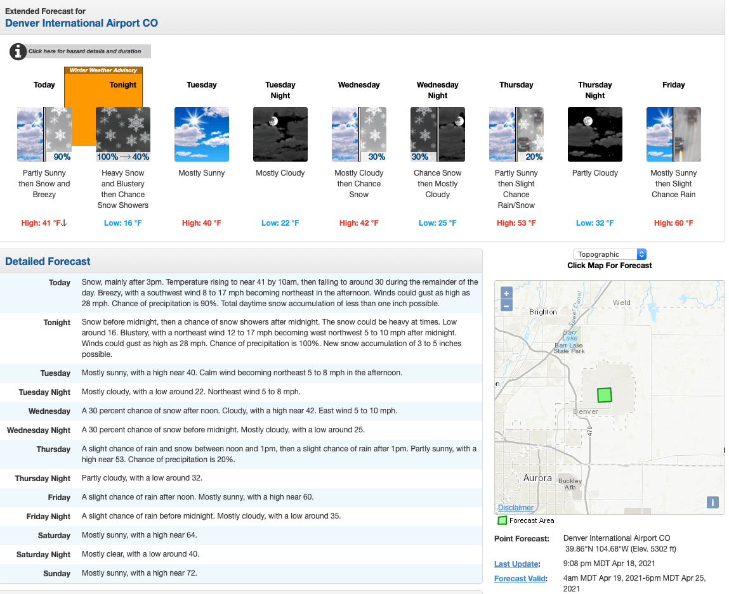Click the 'Mostly Sunny then Slight Chance Rain' description
This screenshot has height=594, width=729.
coord(674,183)
